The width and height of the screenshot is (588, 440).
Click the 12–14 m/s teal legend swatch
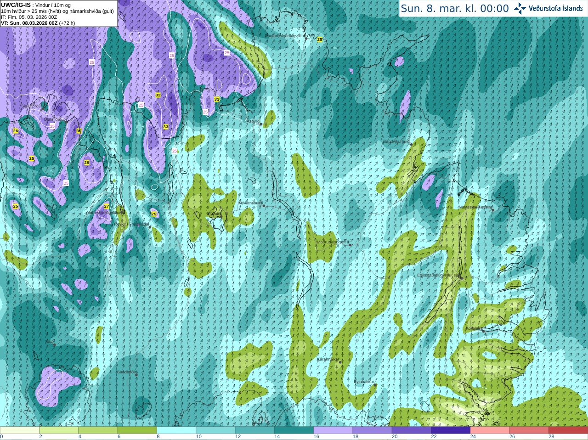[255, 430]
